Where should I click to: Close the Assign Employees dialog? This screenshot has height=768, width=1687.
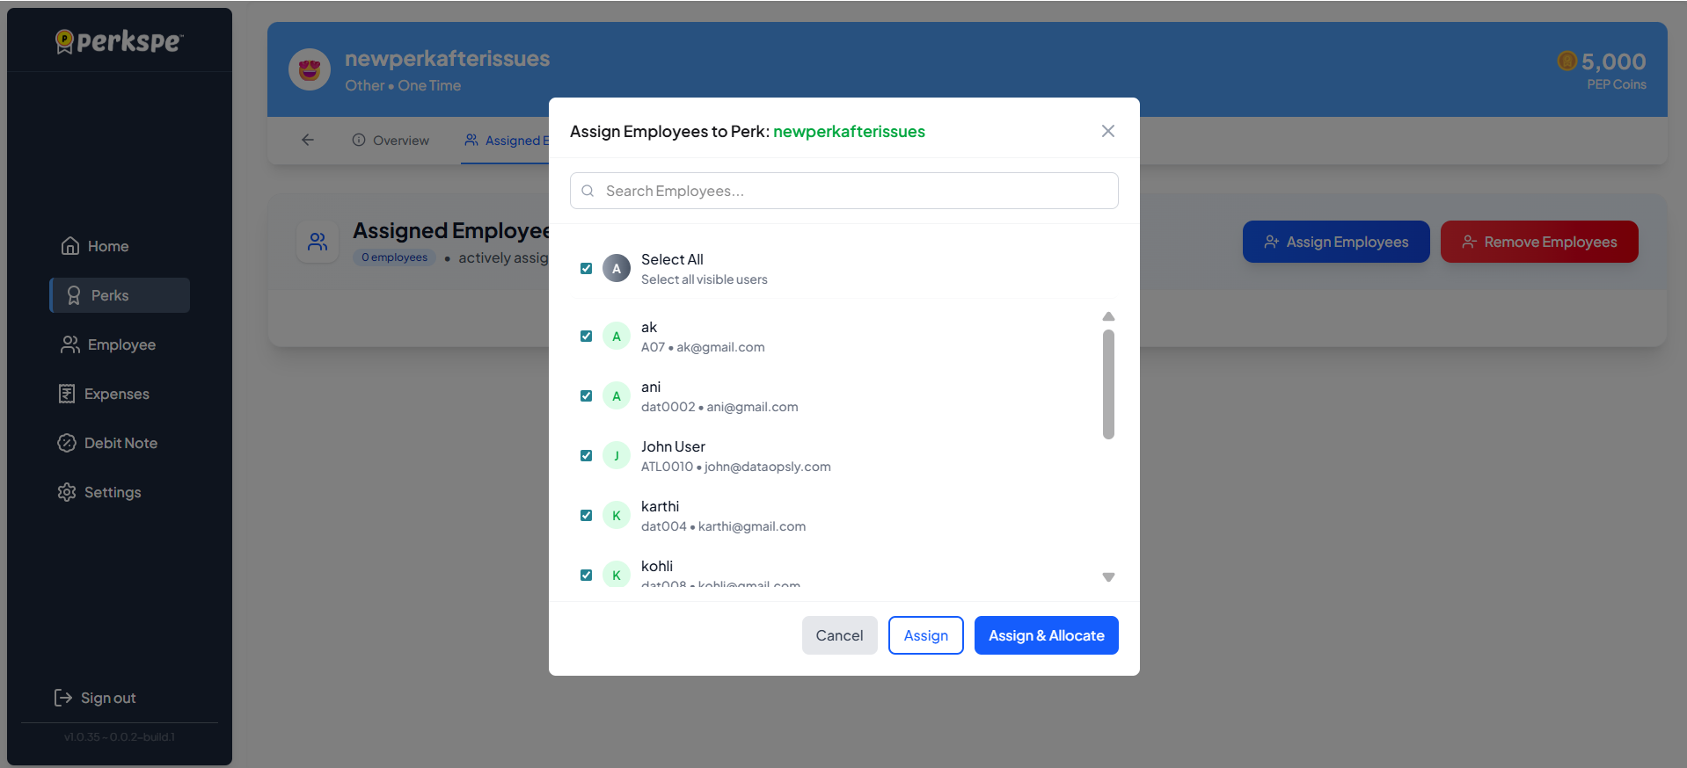tap(1107, 131)
